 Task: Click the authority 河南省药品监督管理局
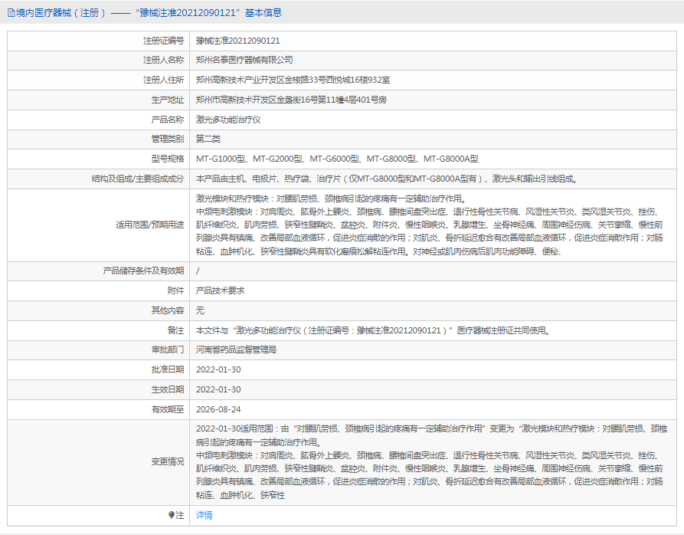236,350
